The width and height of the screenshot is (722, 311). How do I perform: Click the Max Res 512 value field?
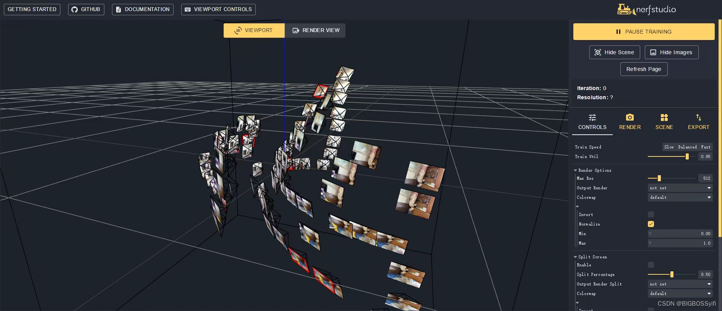click(706, 178)
